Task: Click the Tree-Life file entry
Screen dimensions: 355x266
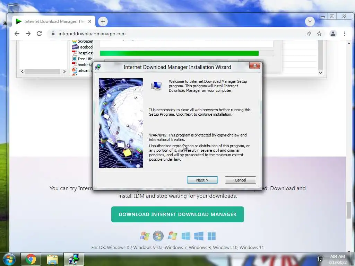Action: coord(83,59)
